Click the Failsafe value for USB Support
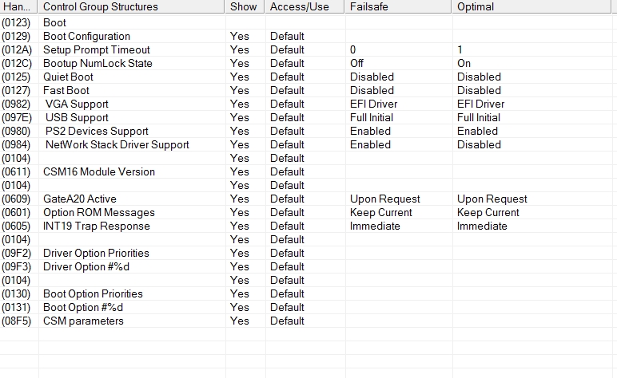Viewport: 617px width, 378px height. [372, 117]
